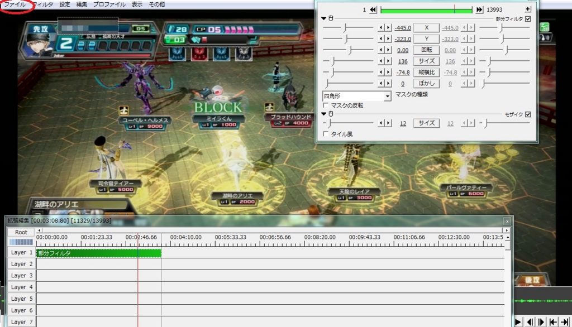Jump to object start frame with rewind button
The image size is (572, 327).
(373, 10)
